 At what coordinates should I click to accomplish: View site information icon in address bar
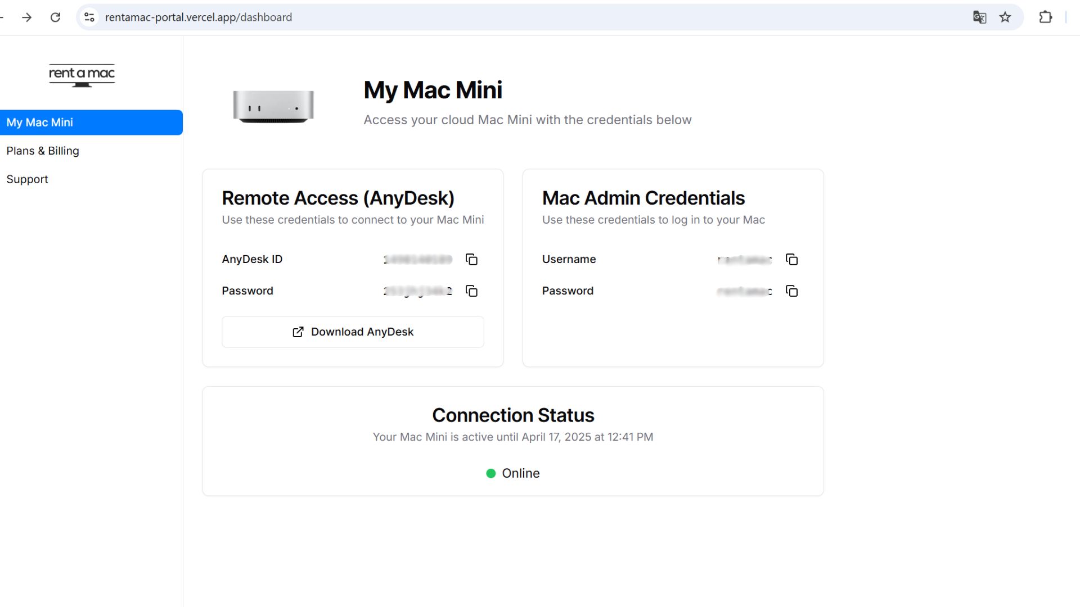tap(89, 17)
